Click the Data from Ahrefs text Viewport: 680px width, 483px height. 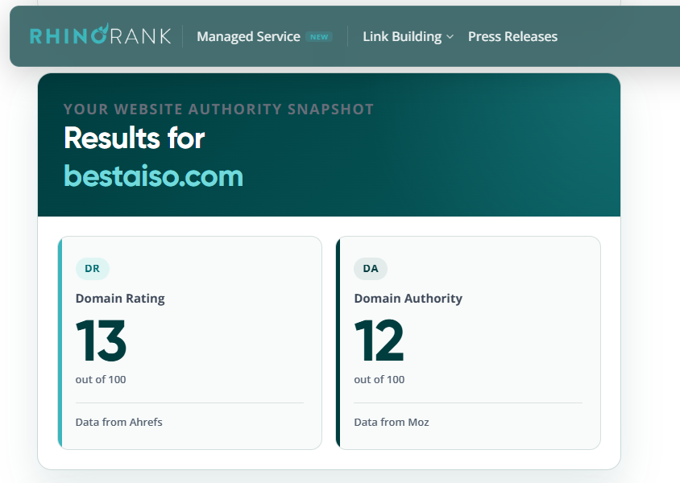118,422
